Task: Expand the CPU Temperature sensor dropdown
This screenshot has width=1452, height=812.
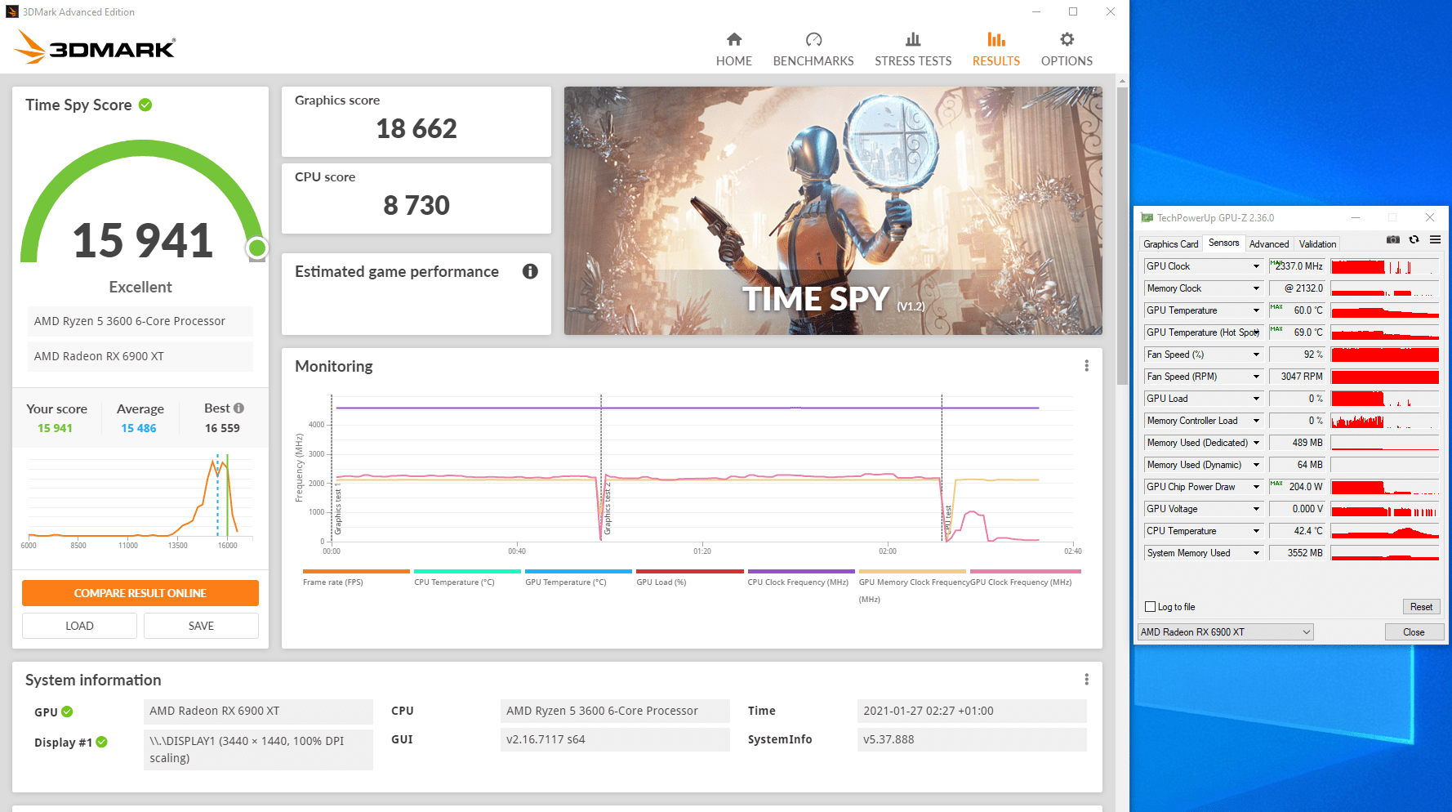Action: click(x=1256, y=531)
